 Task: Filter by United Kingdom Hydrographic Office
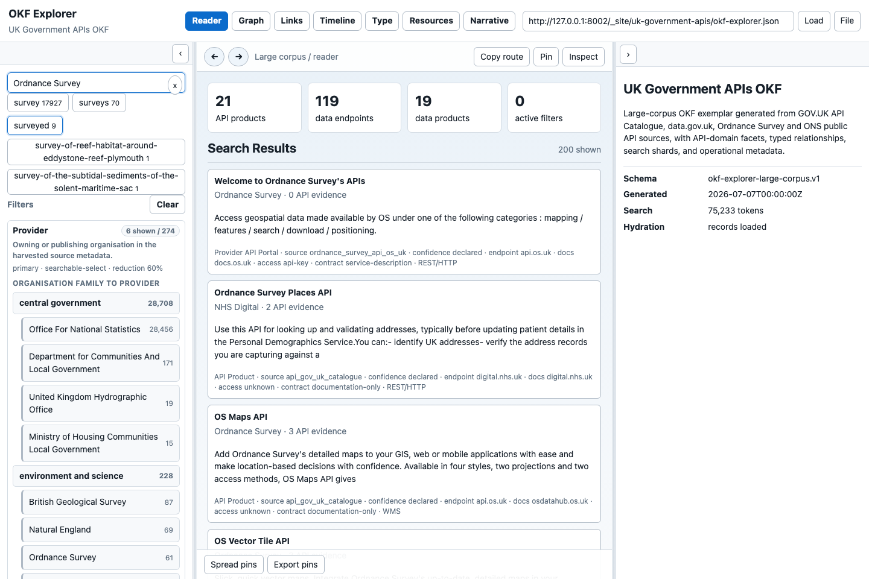pos(101,403)
